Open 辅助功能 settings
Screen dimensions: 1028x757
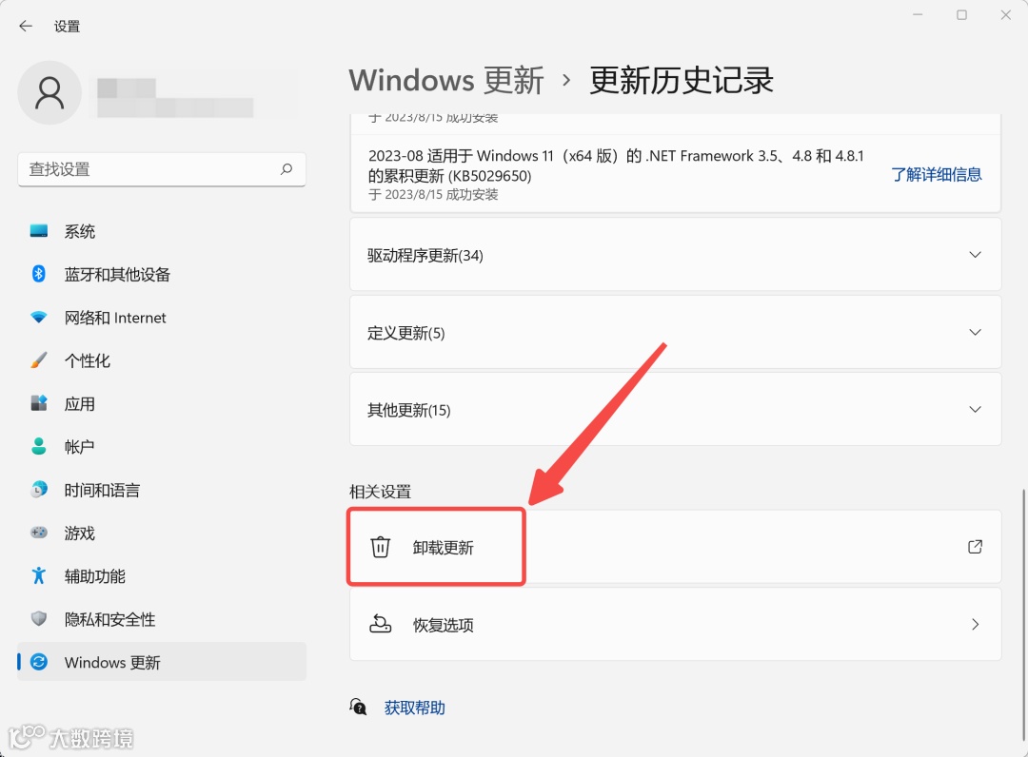tap(162, 575)
